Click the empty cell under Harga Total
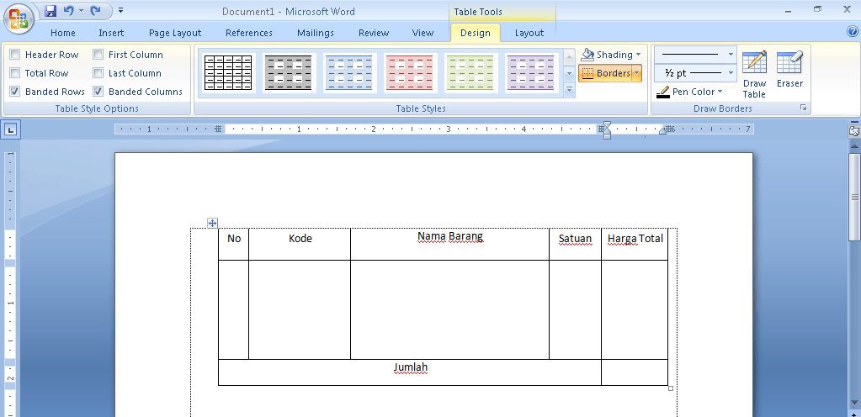861x417 pixels. [635, 310]
